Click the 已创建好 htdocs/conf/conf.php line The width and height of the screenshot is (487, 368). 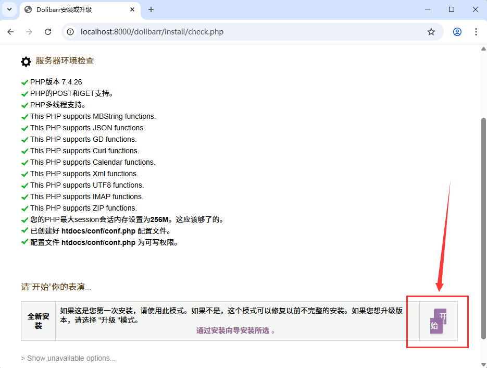tap(101, 231)
